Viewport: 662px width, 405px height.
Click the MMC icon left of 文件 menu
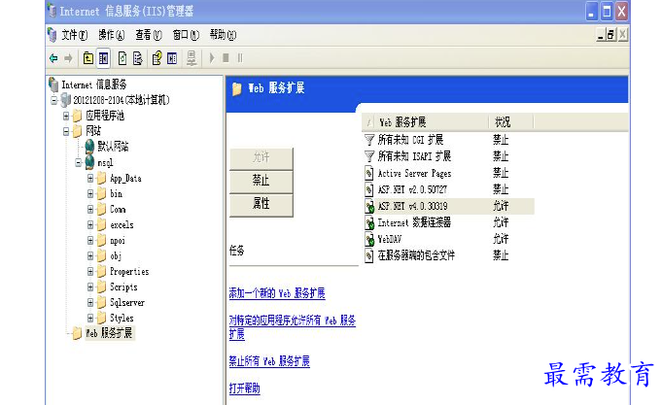(52, 35)
